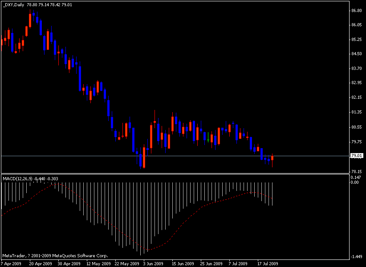The image size is (366, 267).
Task: Click the MetaTrader MetaQuotes Software Corp. copyright text
Action: 55,256
